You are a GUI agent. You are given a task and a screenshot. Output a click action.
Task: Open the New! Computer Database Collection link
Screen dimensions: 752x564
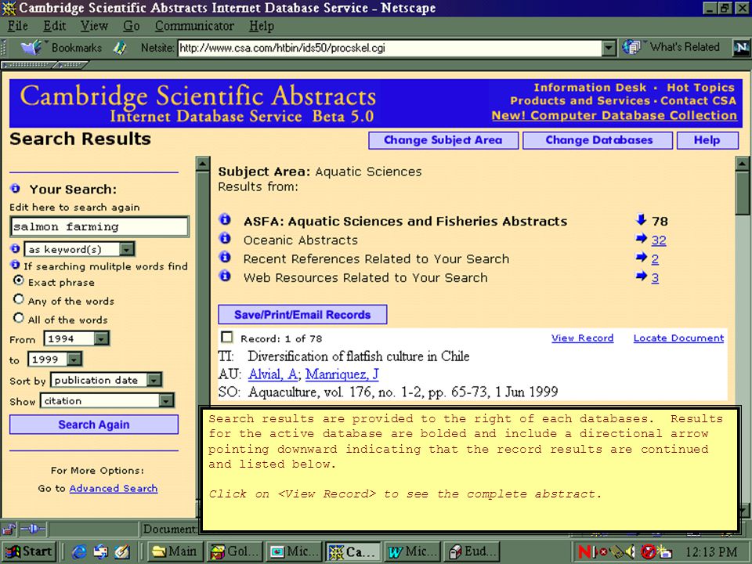614,116
